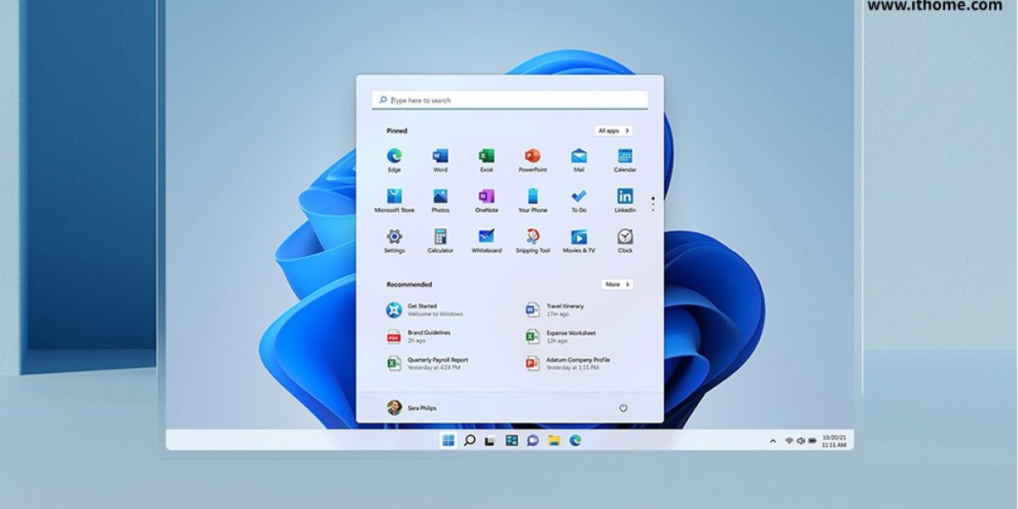Click the All apps button
Screen dimensions: 1018x509
point(613,131)
